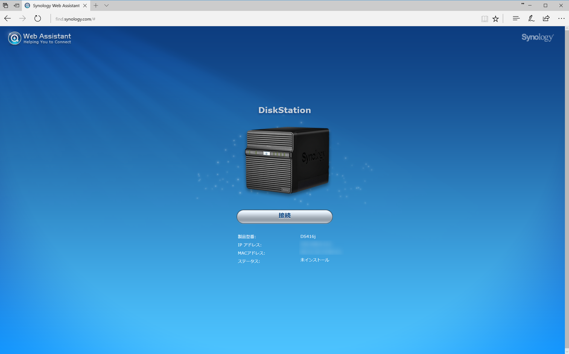Open the Hub favorites list icon

click(x=516, y=19)
